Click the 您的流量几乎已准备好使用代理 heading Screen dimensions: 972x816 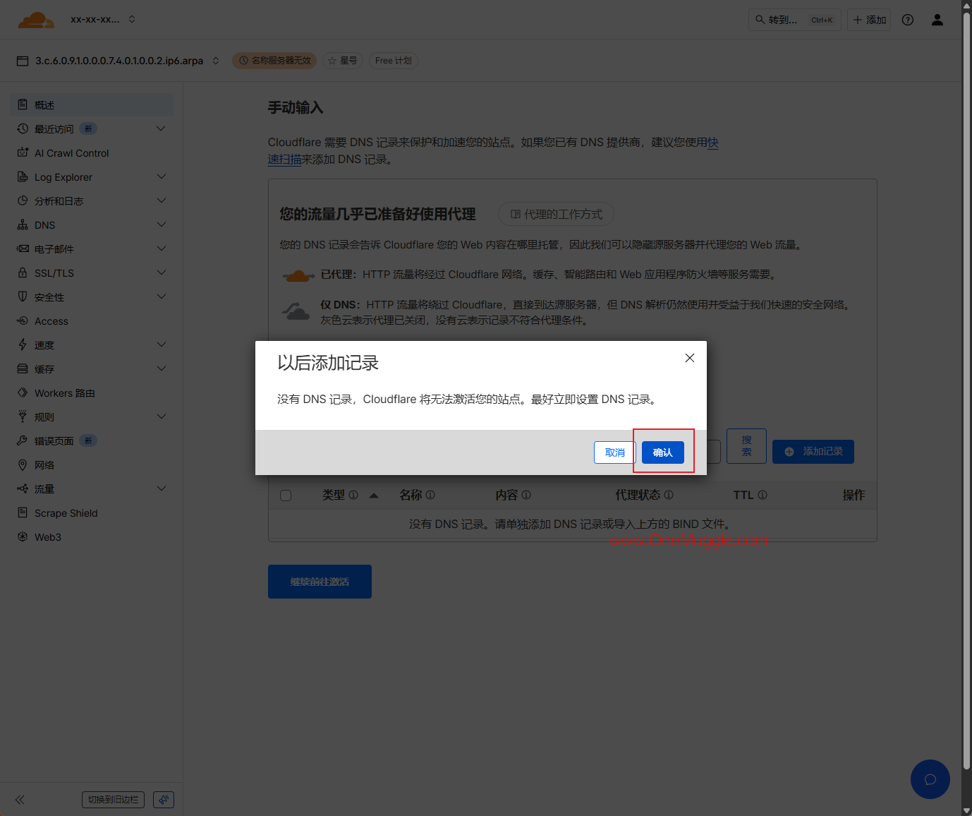377,214
